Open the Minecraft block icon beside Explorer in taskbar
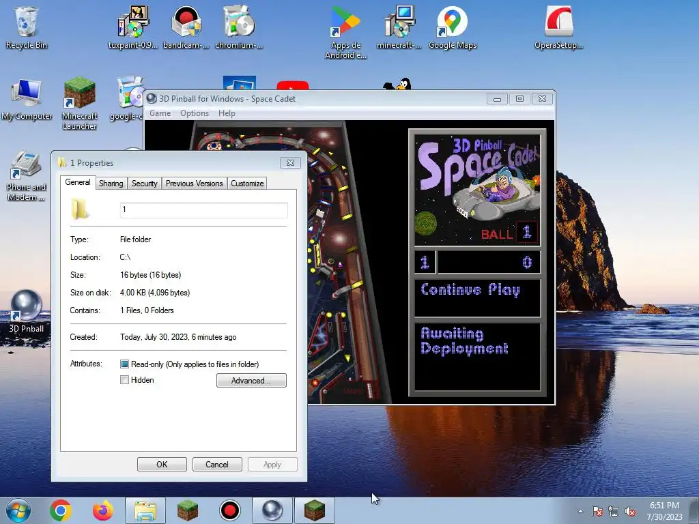The height and width of the screenshot is (524, 699). coord(187,510)
